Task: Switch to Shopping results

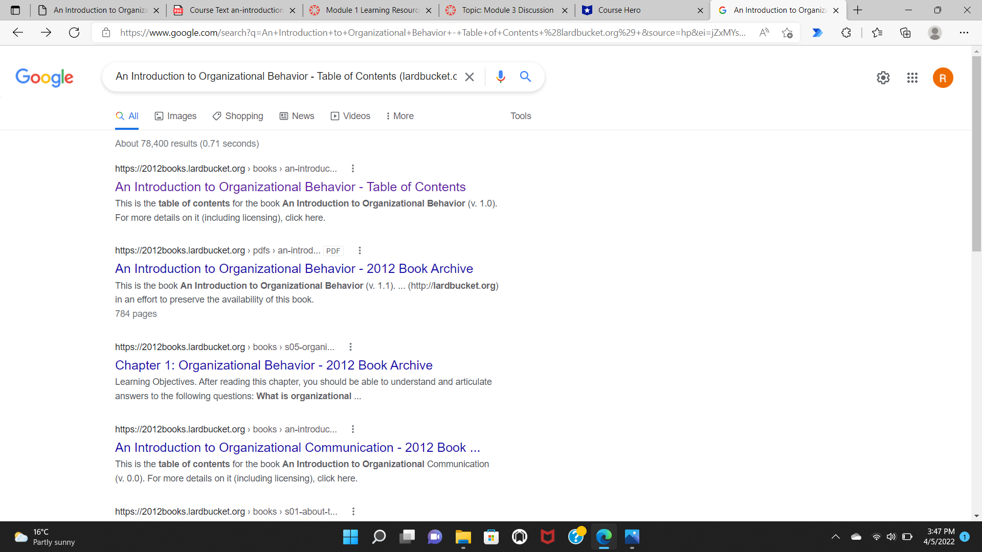Action: 238,116
